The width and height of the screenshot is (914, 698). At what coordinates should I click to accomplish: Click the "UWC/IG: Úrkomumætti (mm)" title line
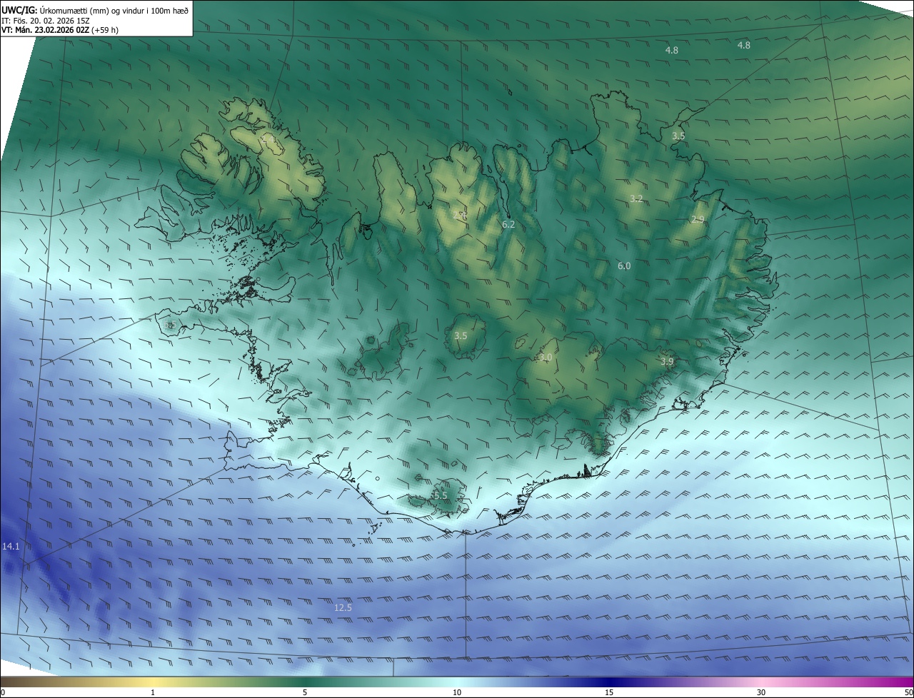point(95,10)
